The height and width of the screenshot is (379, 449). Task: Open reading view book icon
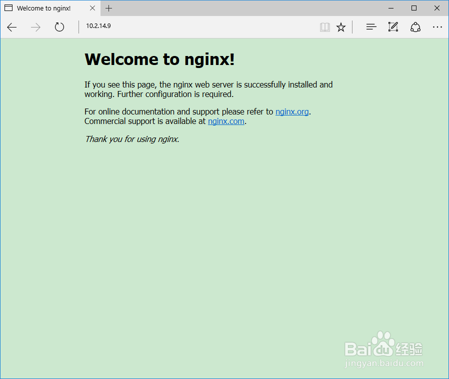pos(324,27)
